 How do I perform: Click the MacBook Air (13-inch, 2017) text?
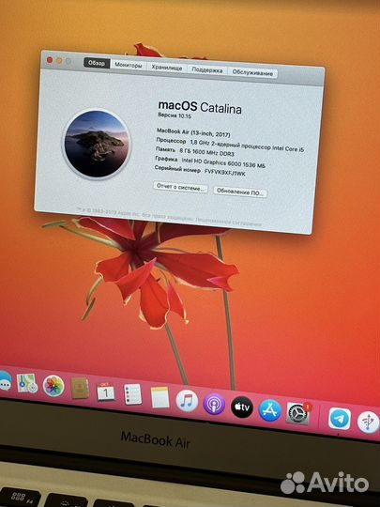click(193, 132)
